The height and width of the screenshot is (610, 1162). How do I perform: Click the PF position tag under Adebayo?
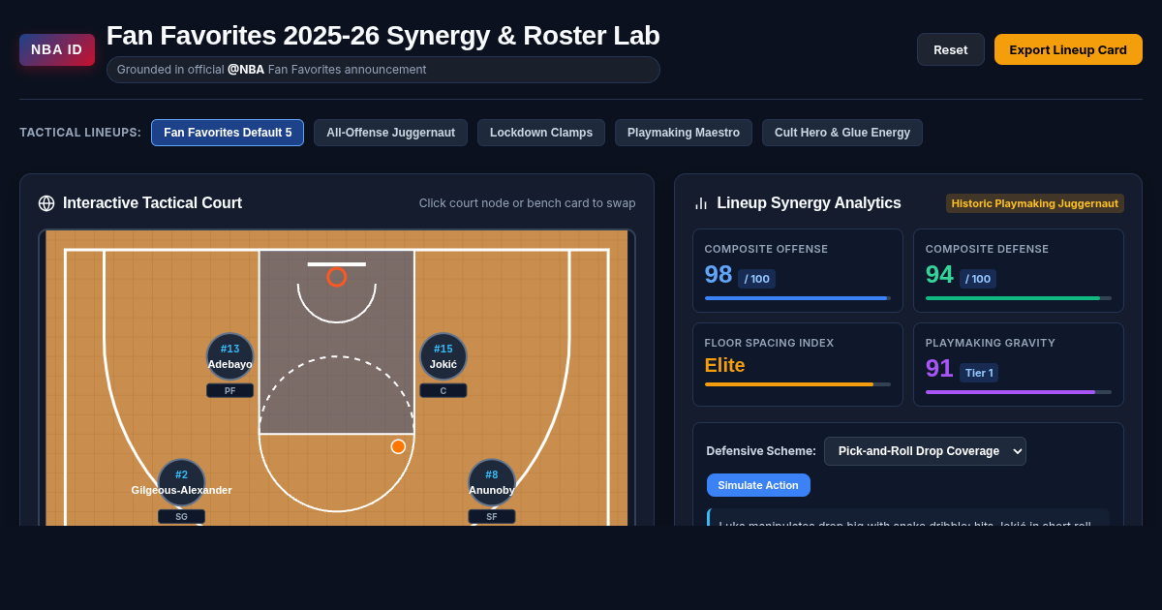click(x=230, y=390)
